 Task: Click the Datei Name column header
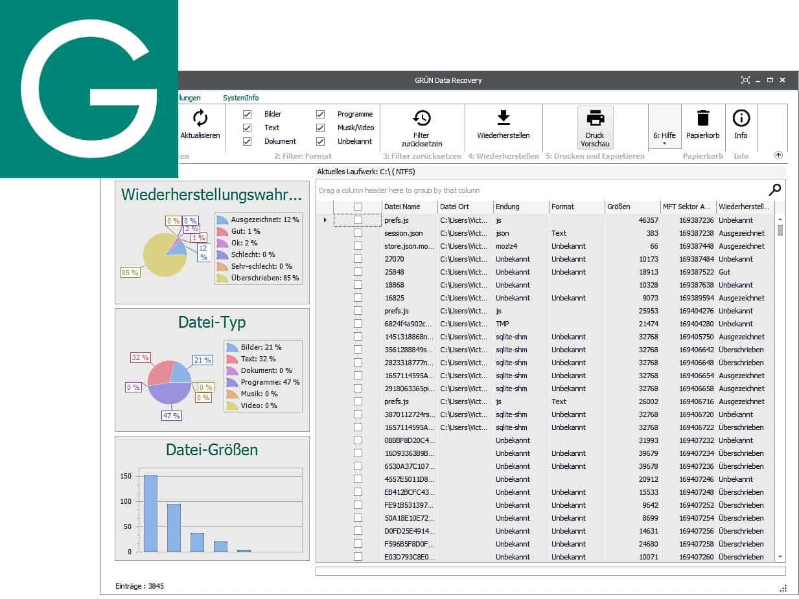click(409, 207)
